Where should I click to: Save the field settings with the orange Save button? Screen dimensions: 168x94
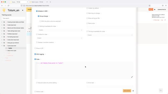[127, 91]
